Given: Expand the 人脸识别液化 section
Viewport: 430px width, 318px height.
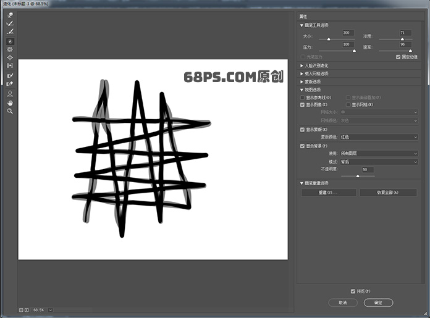Looking at the screenshot, I should [301, 66].
